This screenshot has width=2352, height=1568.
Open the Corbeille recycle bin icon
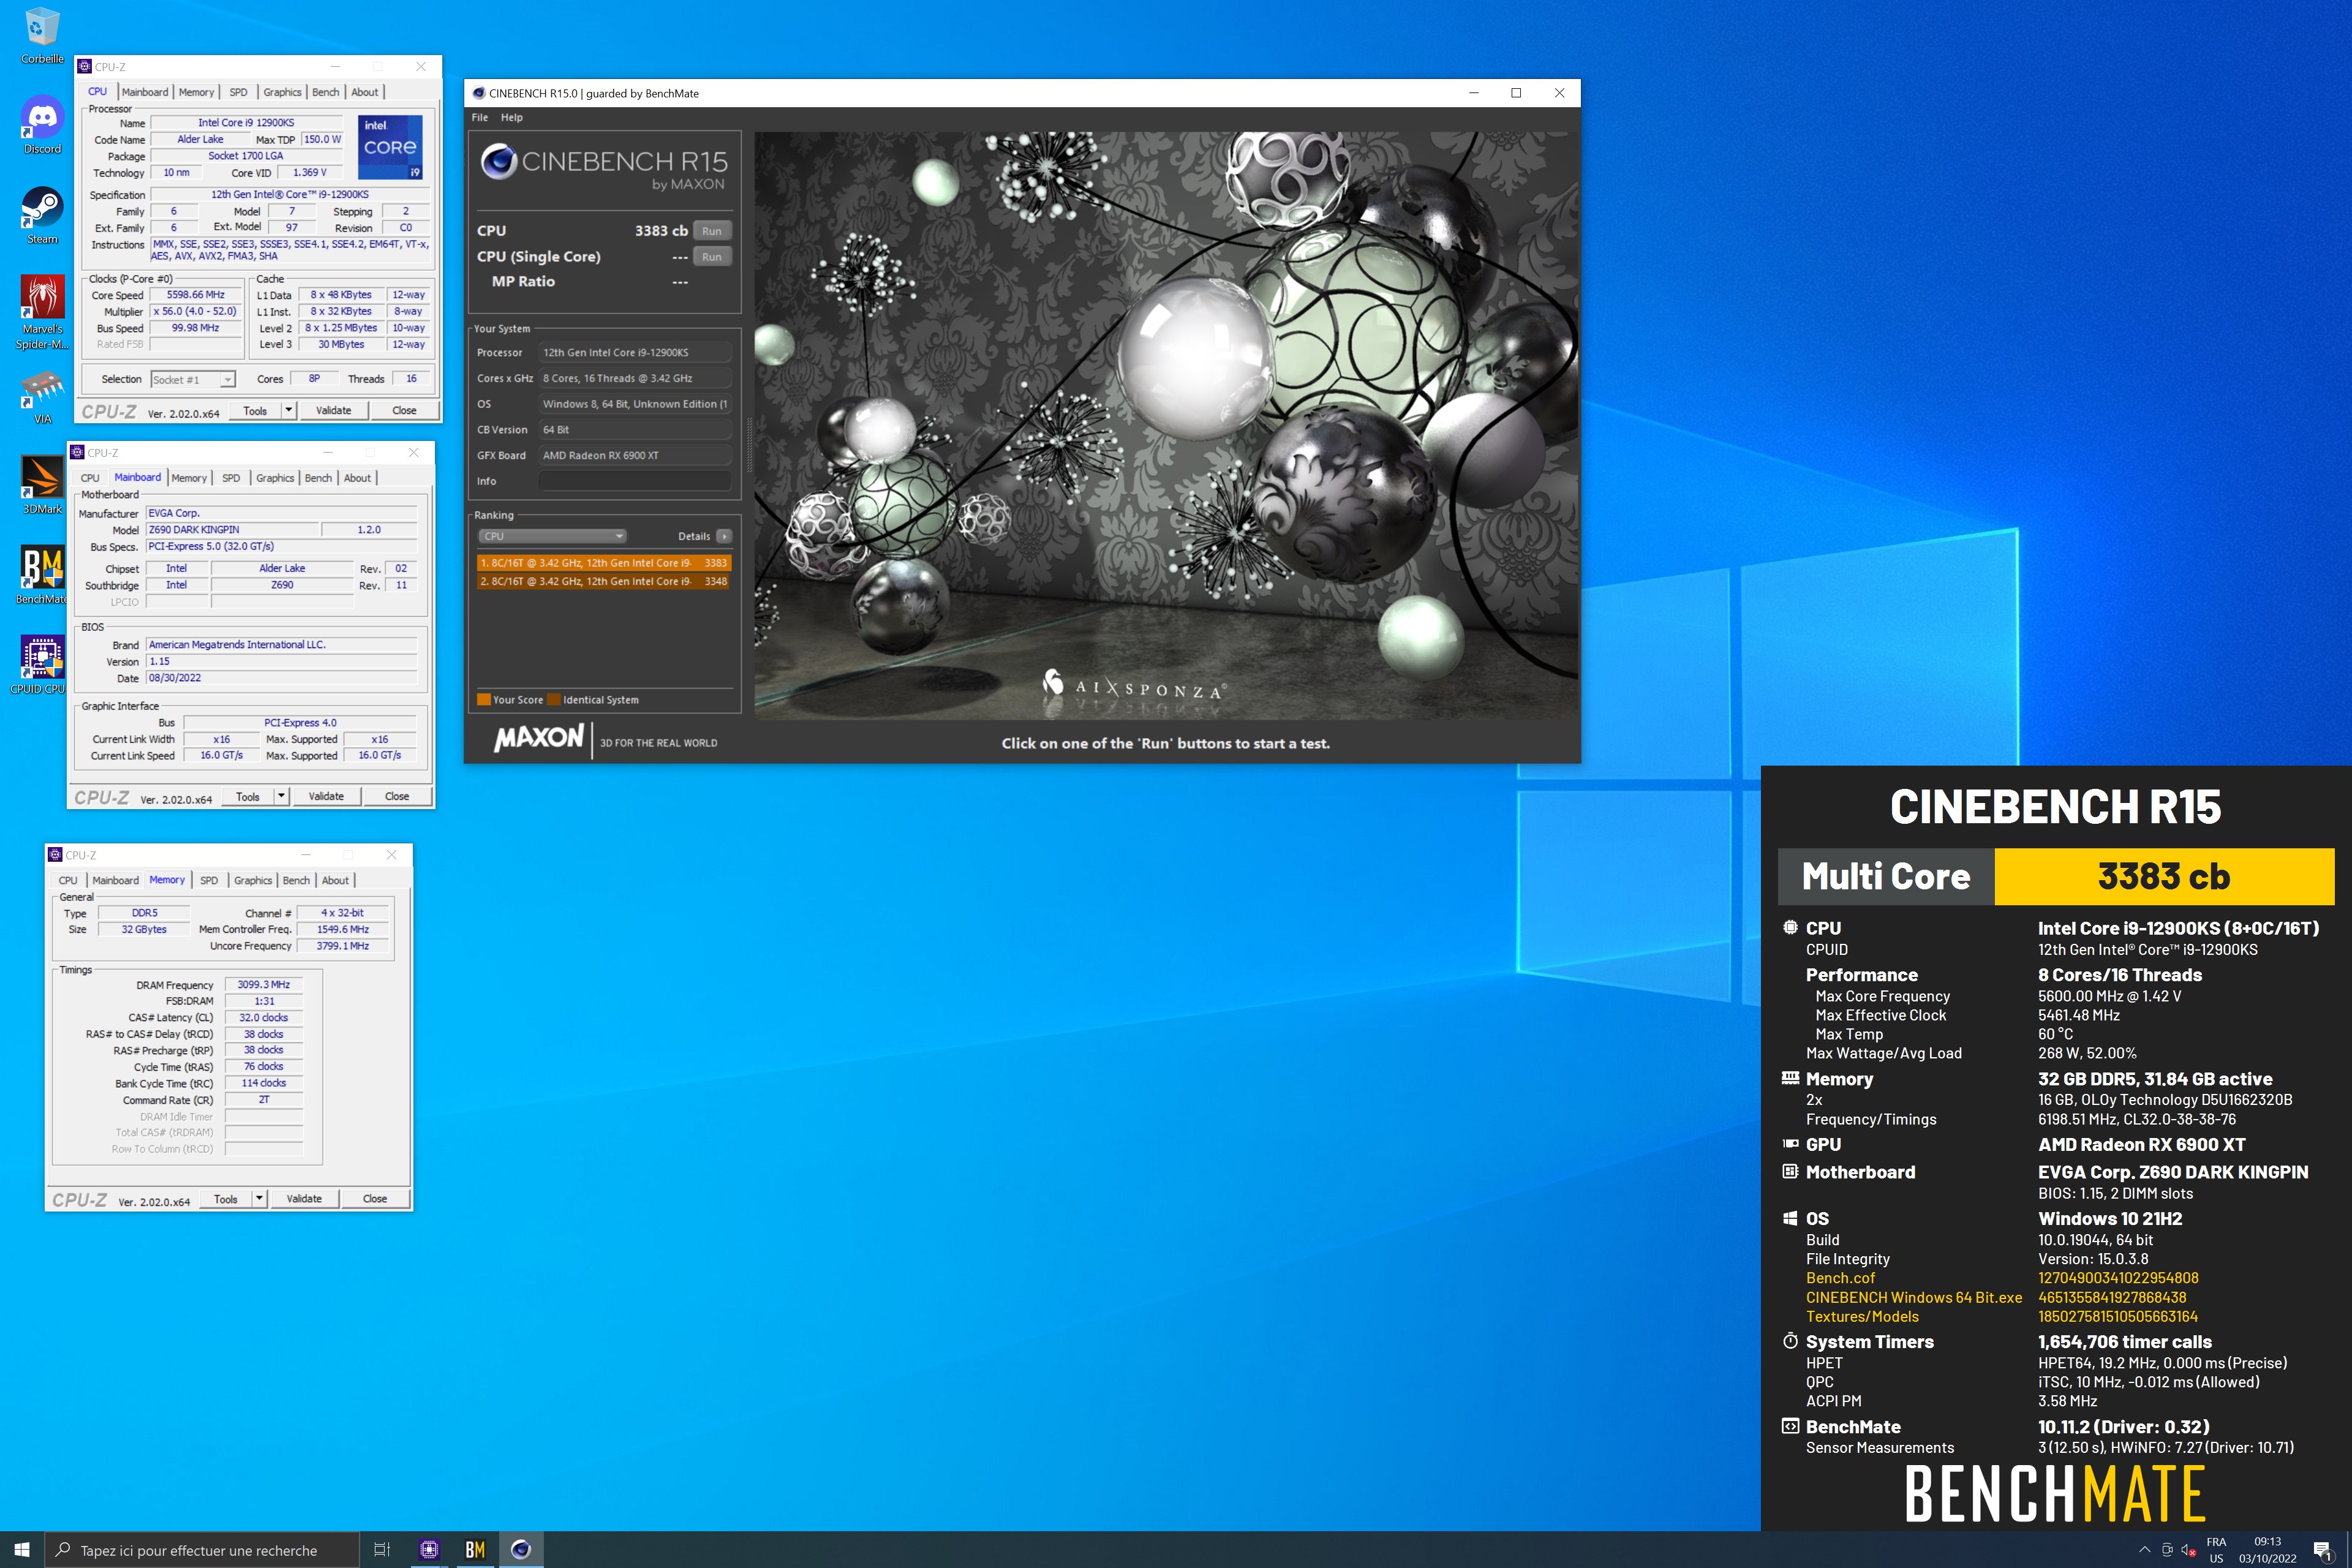[42, 36]
